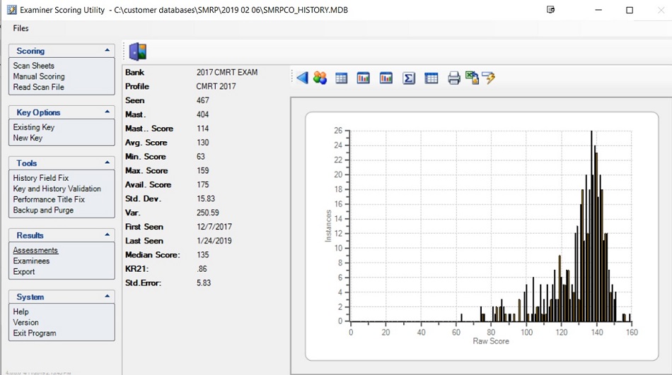
Task: Open Manual Scoring
Action: tap(39, 76)
